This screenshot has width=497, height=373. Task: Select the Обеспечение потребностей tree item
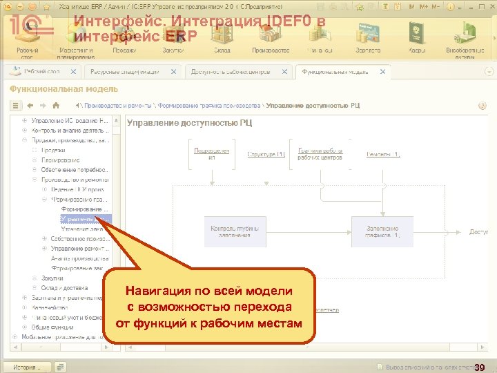[x=75, y=170]
